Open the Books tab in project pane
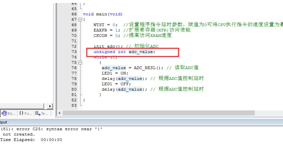The width and height of the screenshot is (283, 144). click(x=8, y=113)
